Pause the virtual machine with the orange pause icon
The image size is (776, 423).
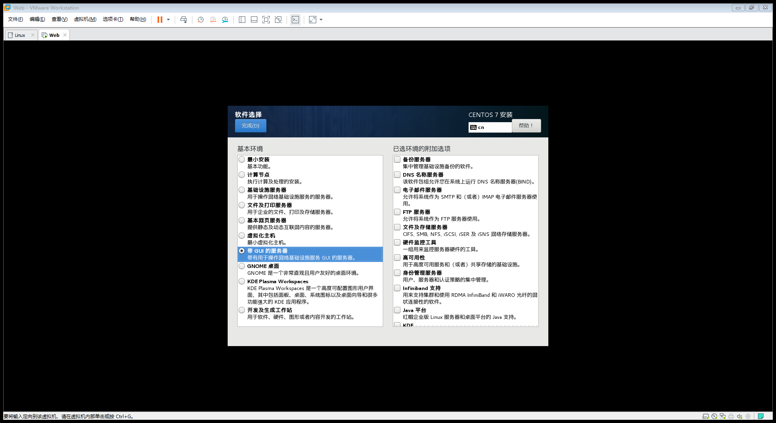tap(160, 20)
